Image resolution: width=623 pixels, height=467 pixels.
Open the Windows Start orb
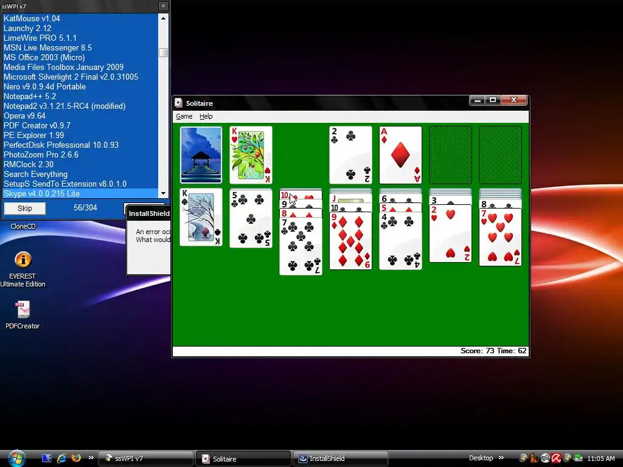tap(16, 458)
